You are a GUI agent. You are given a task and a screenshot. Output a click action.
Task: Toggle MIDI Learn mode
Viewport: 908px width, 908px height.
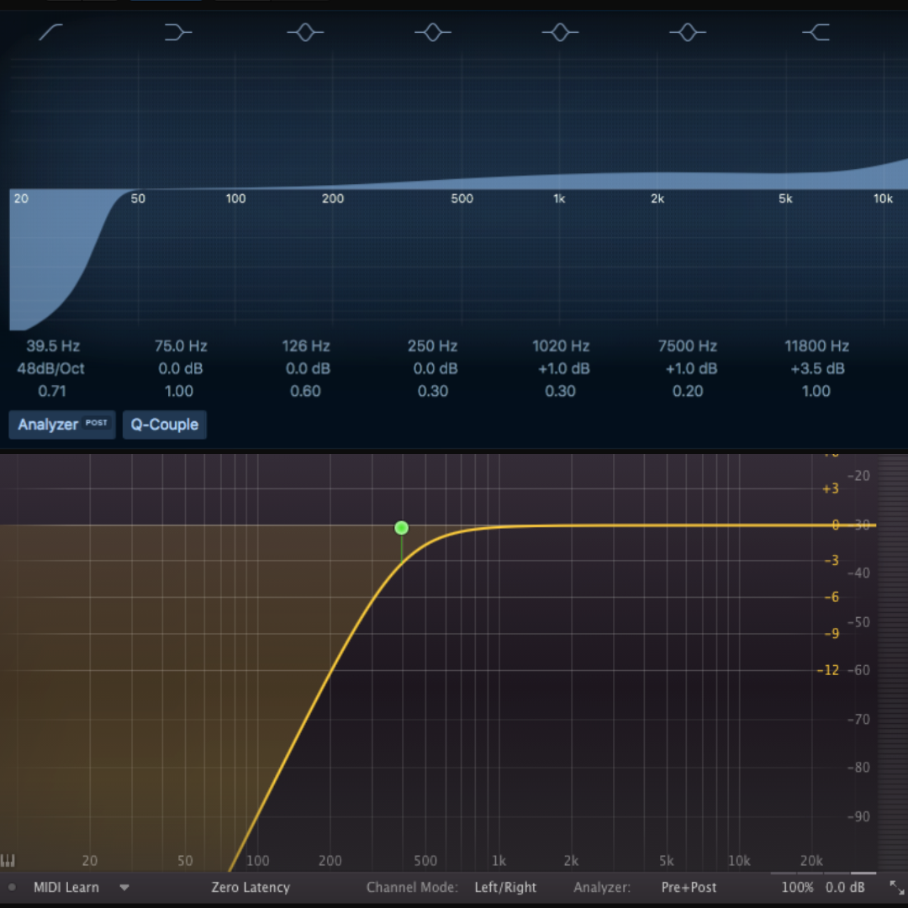(x=66, y=887)
